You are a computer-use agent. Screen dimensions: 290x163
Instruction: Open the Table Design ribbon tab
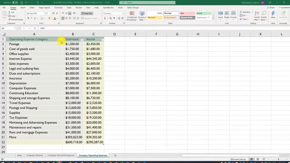[x=133, y=8]
